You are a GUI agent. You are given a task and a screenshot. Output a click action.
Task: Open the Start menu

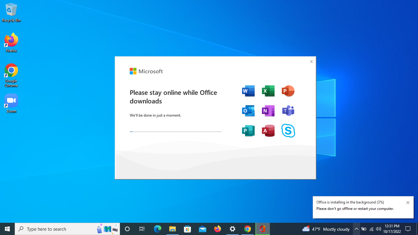point(7,229)
